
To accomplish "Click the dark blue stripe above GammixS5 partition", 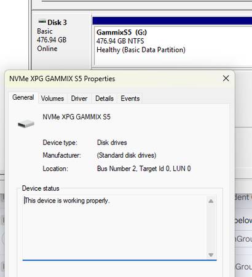I will tap(172, 21).
